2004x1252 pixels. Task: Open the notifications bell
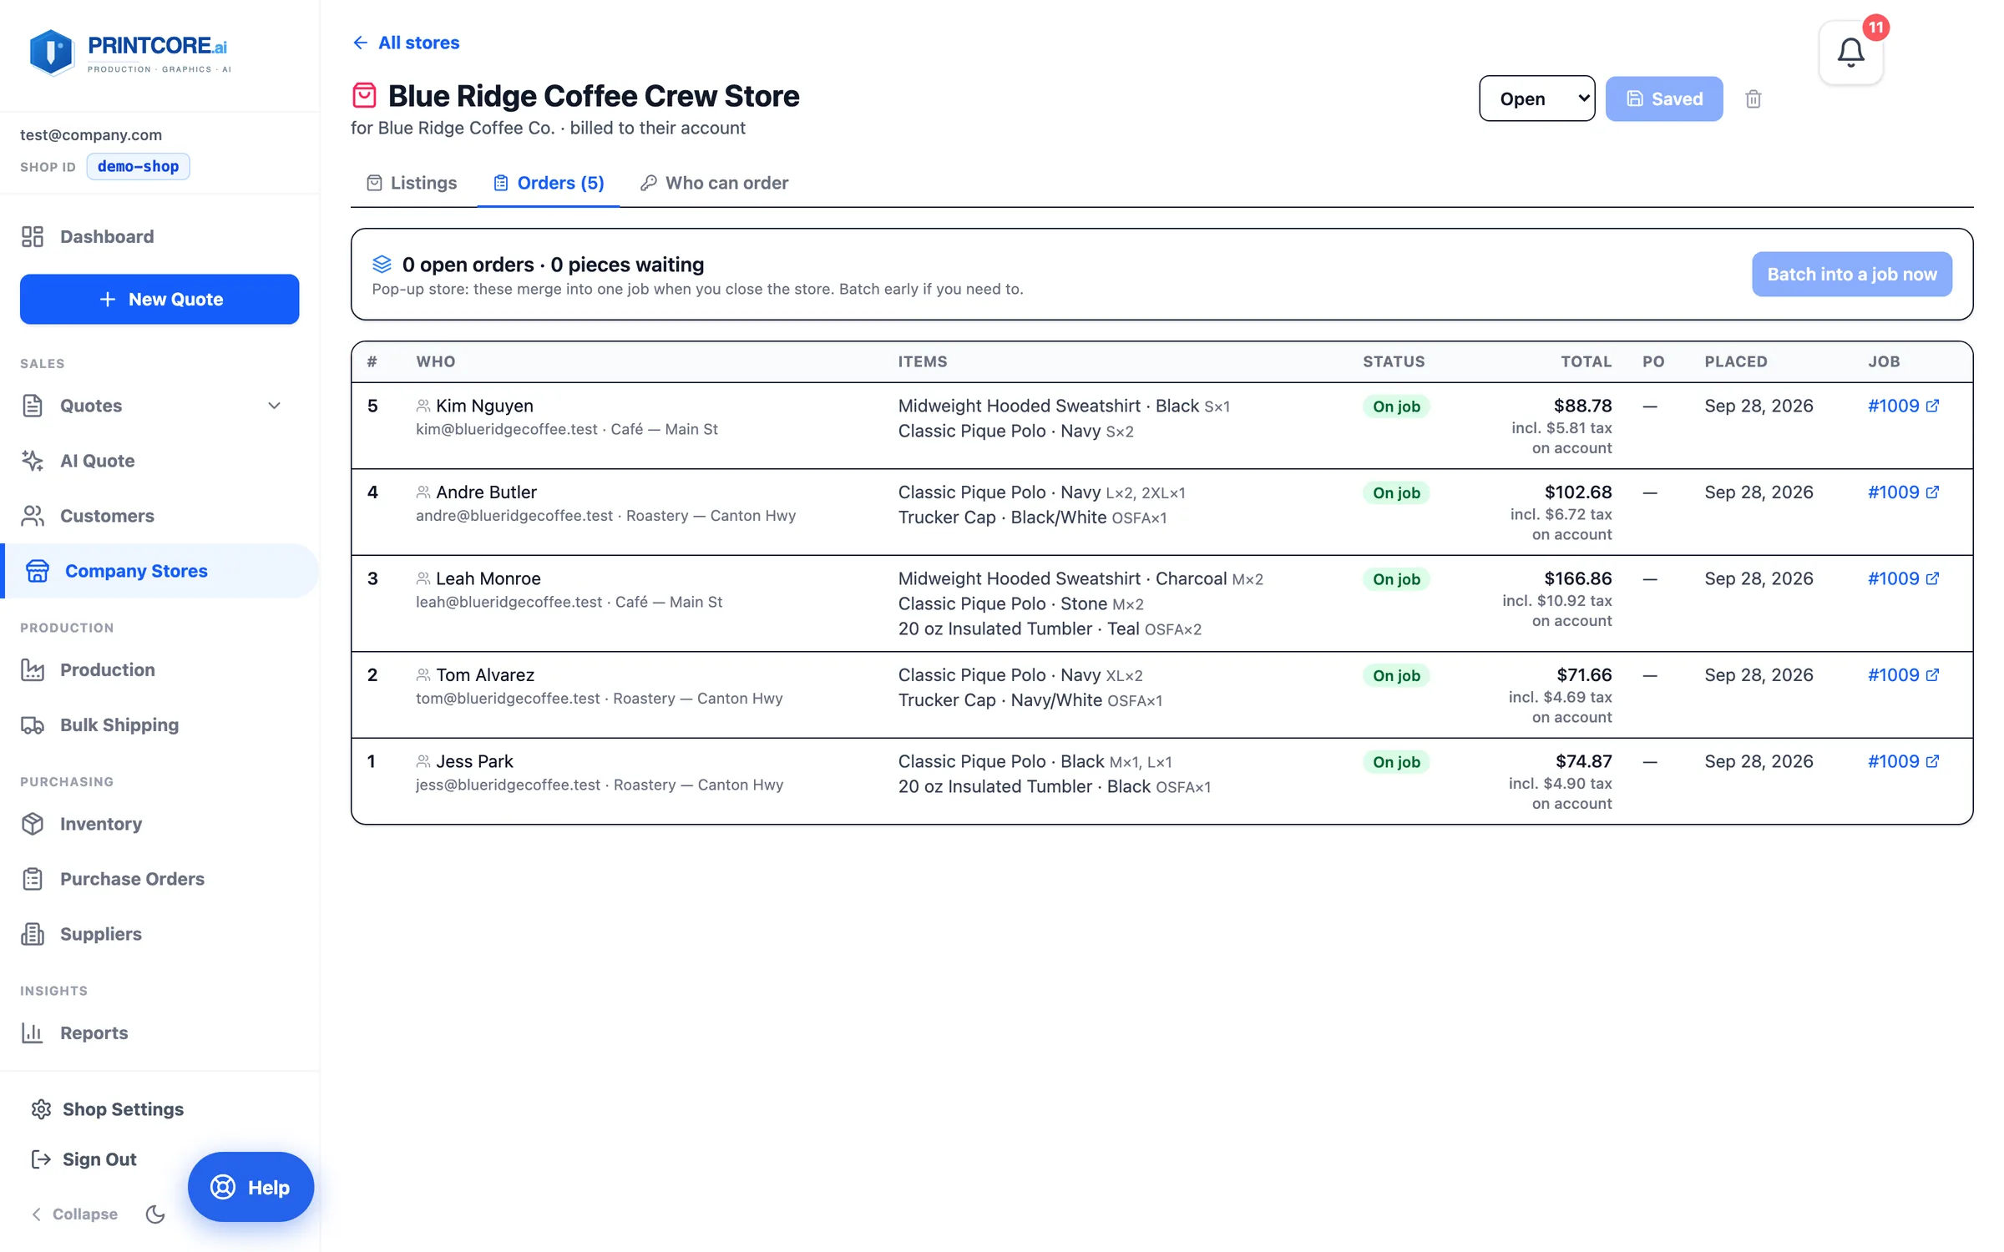tap(1850, 53)
